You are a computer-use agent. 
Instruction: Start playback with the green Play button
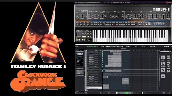(x=127, y=93)
